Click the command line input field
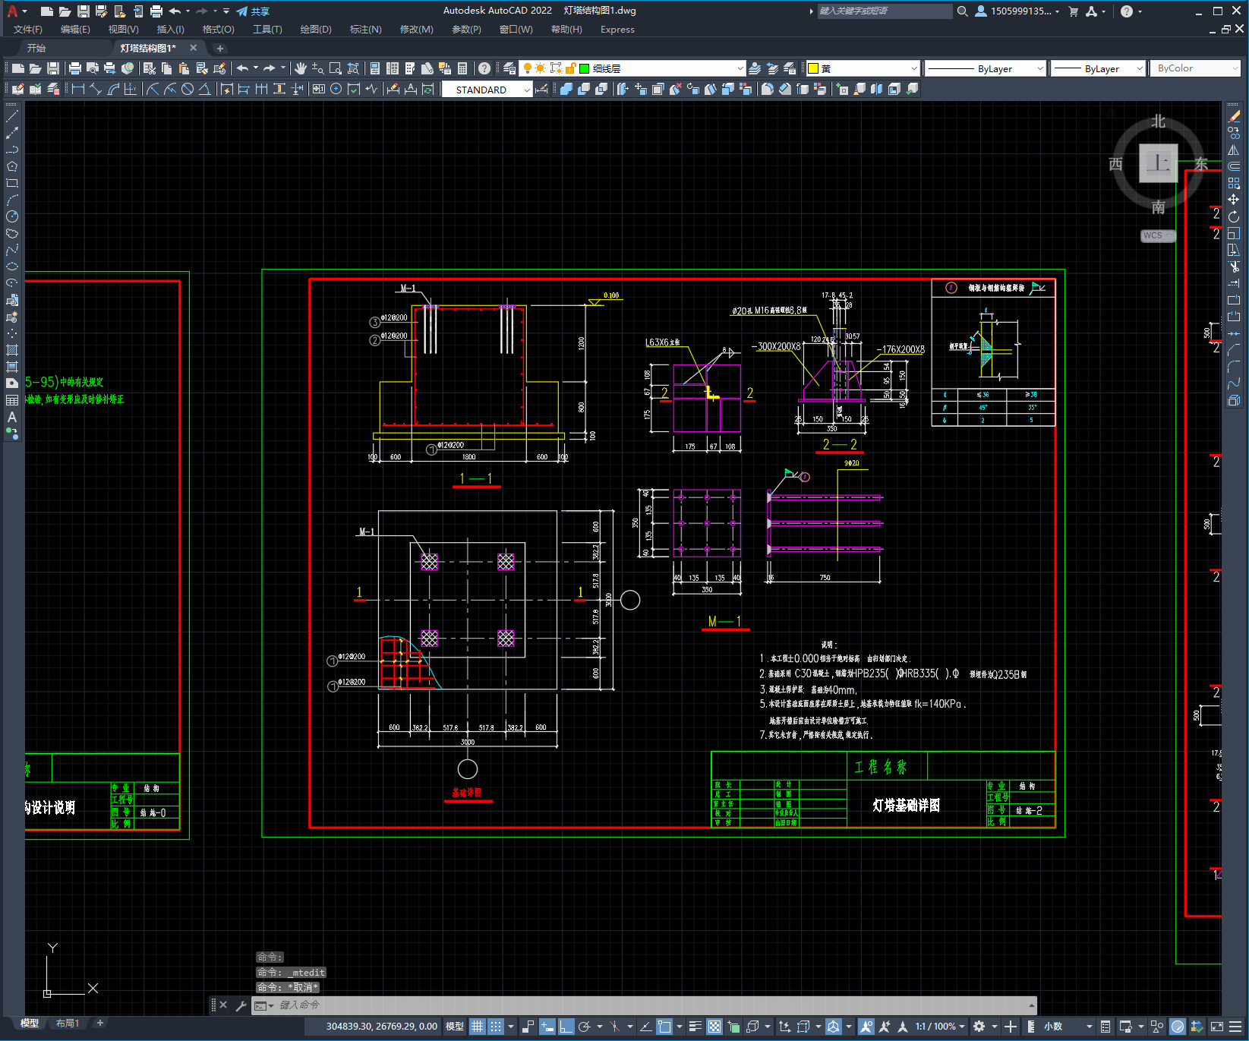Viewport: 1249px width, 1041px height. (x=645, y=1005)
